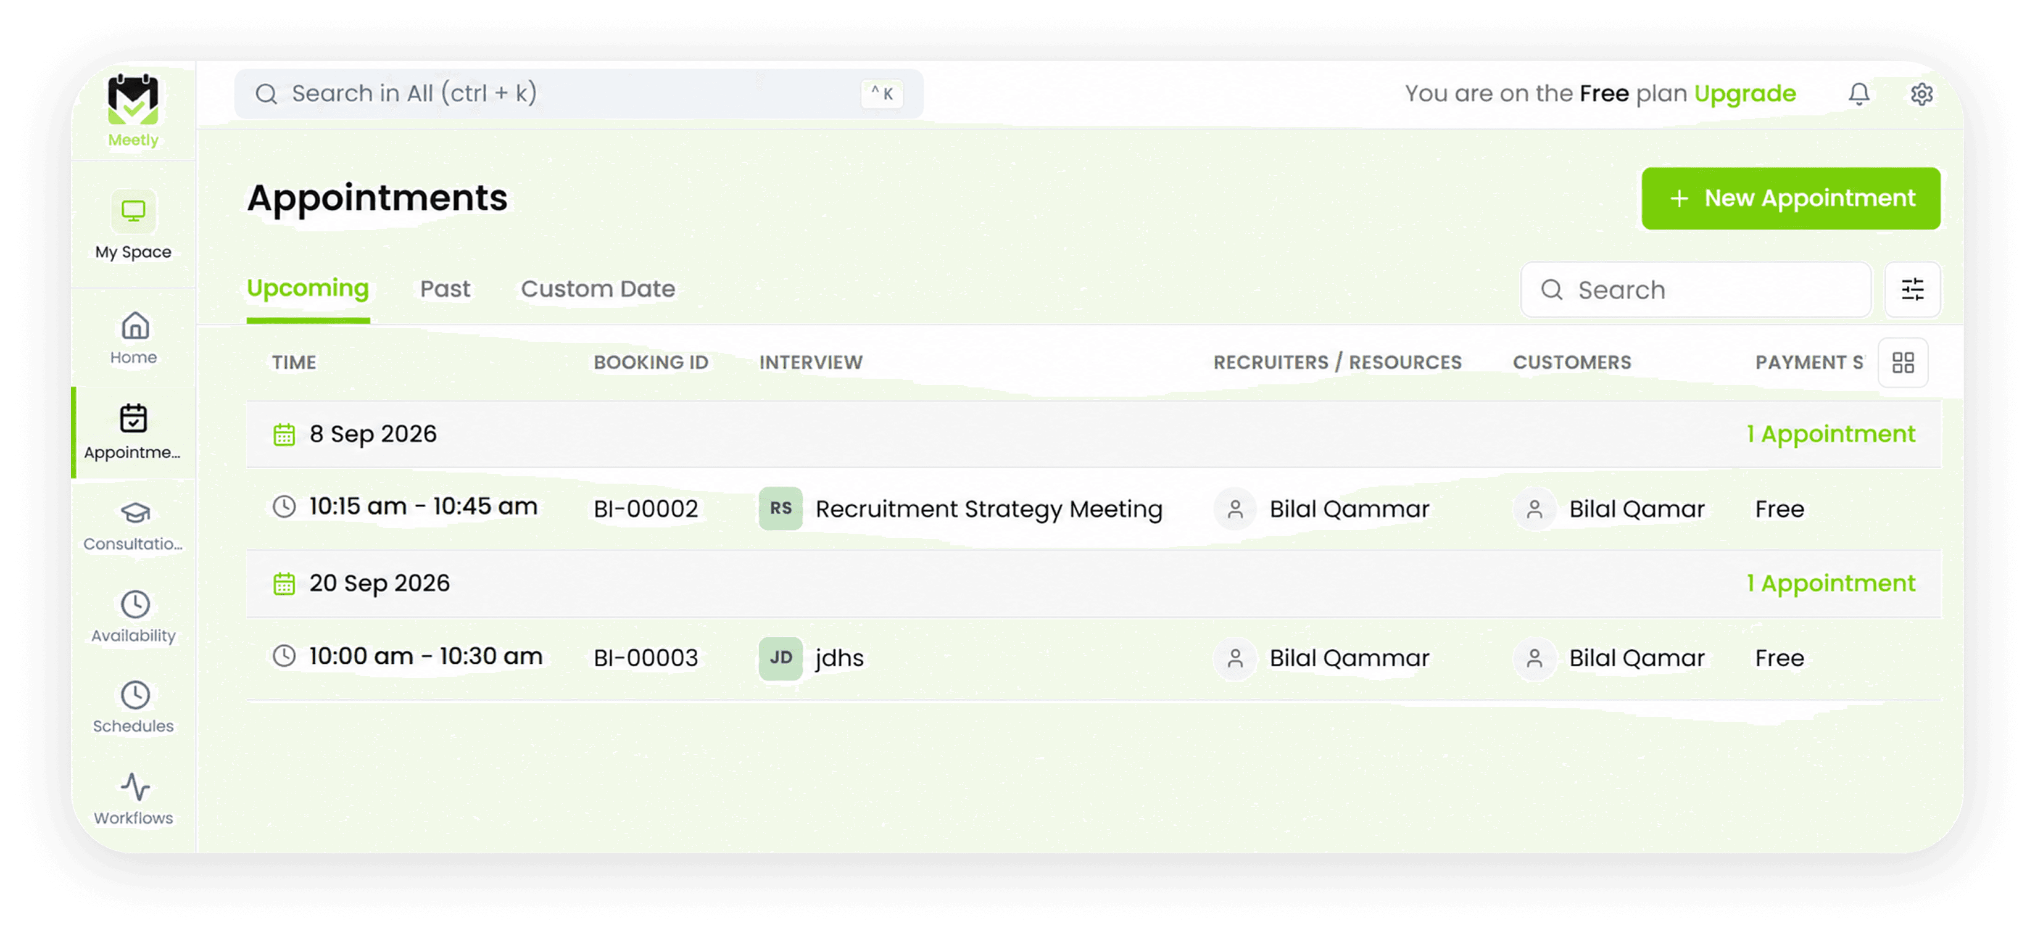Viewport: 2035px width, 934px height.
Task: Click recruiter avatar in BI-00002 row
Action: 1235,509
